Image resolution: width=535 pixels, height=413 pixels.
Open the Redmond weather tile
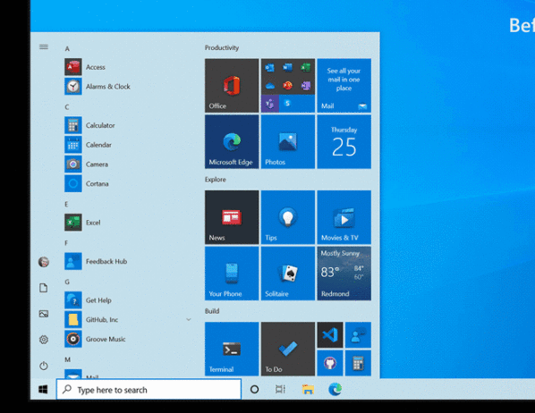(344, 274)
